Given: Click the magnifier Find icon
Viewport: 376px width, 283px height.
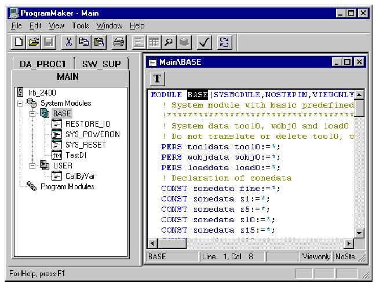Looking at the screenshot, I should click(x=169, y=42).
